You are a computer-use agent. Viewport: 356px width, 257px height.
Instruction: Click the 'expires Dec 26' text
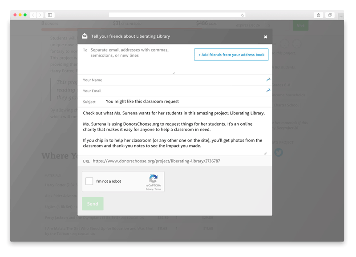click(x=248, y=25)
